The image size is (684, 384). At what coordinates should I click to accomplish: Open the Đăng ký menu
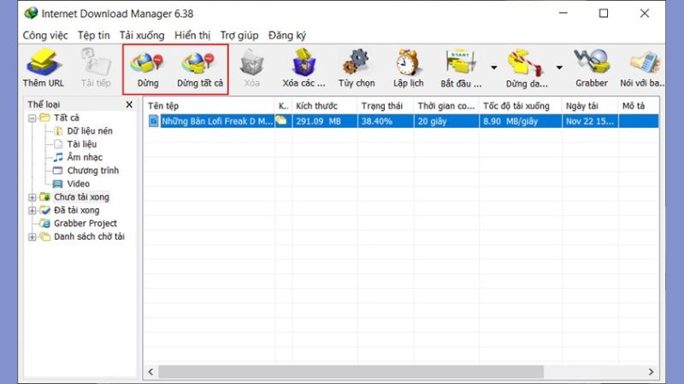[x=287, y=35]
